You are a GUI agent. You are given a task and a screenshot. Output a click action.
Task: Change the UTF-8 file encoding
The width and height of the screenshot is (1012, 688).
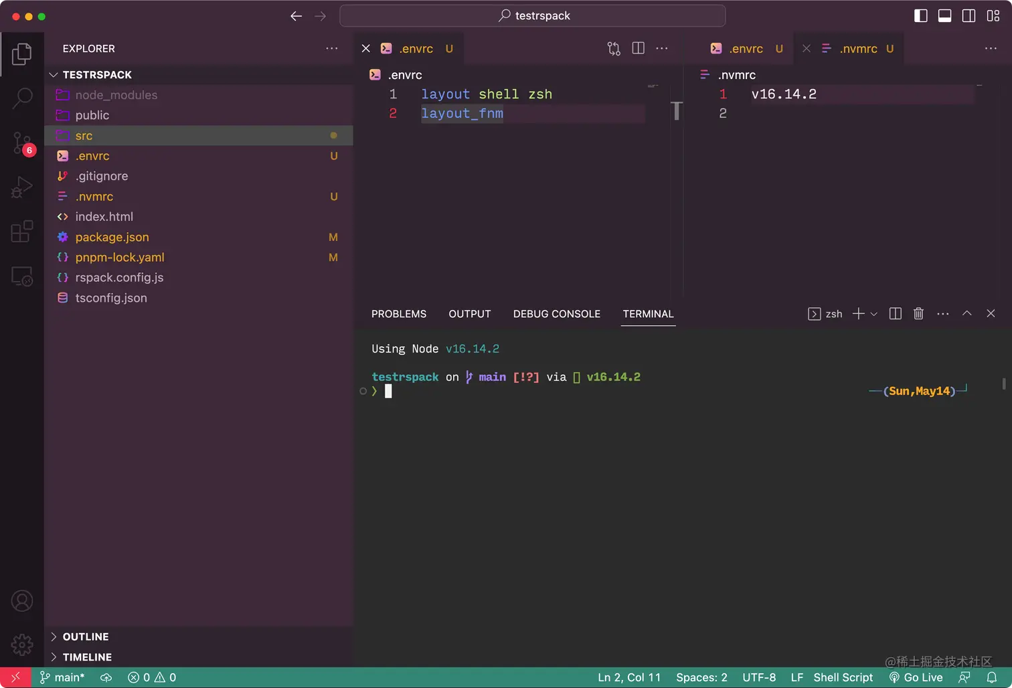(759, 677)
